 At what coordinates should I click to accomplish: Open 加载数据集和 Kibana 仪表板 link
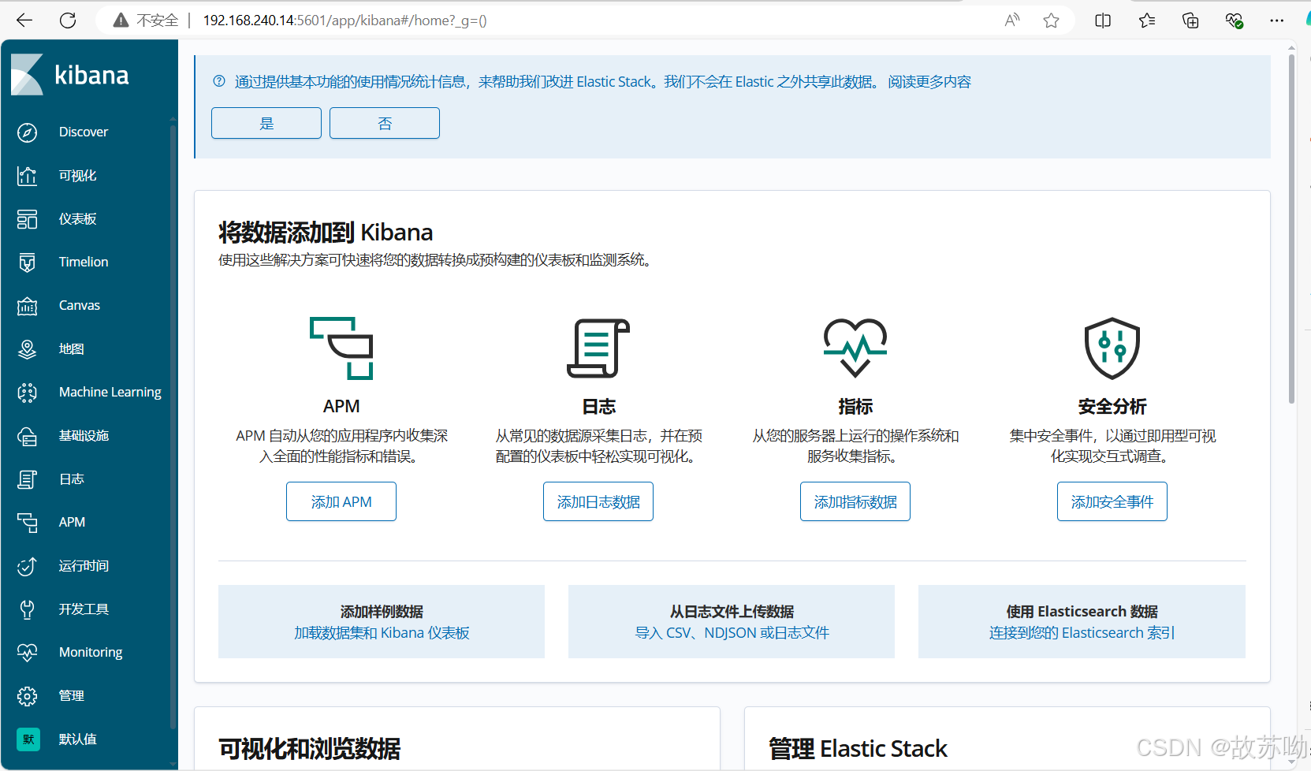[x=382, y=633]
